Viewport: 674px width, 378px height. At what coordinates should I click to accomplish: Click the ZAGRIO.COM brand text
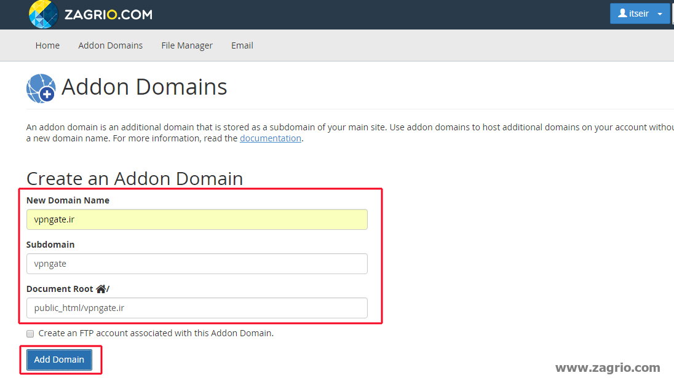[108, 15]
